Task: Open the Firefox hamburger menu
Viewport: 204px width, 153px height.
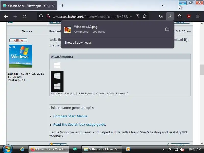Action: (198, 16)
